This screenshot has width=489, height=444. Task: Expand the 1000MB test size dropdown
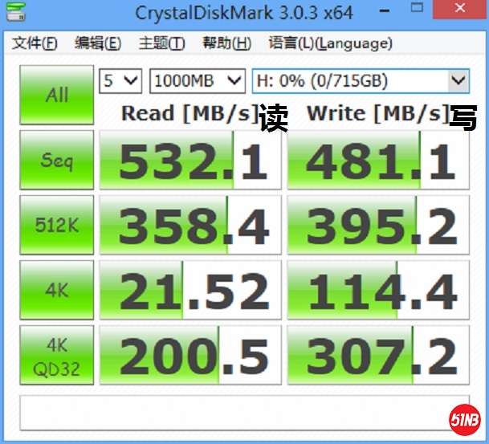(x=197, y=80)
